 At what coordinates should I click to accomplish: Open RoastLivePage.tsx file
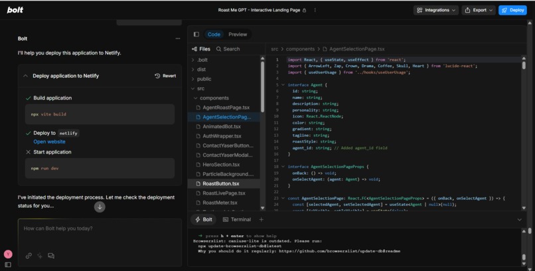[224, 193]
